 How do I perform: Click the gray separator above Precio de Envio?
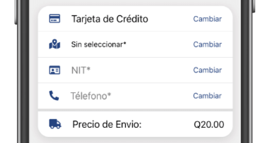point(135,110)
